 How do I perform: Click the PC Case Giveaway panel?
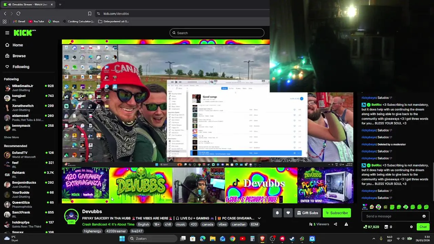point(325,185)
